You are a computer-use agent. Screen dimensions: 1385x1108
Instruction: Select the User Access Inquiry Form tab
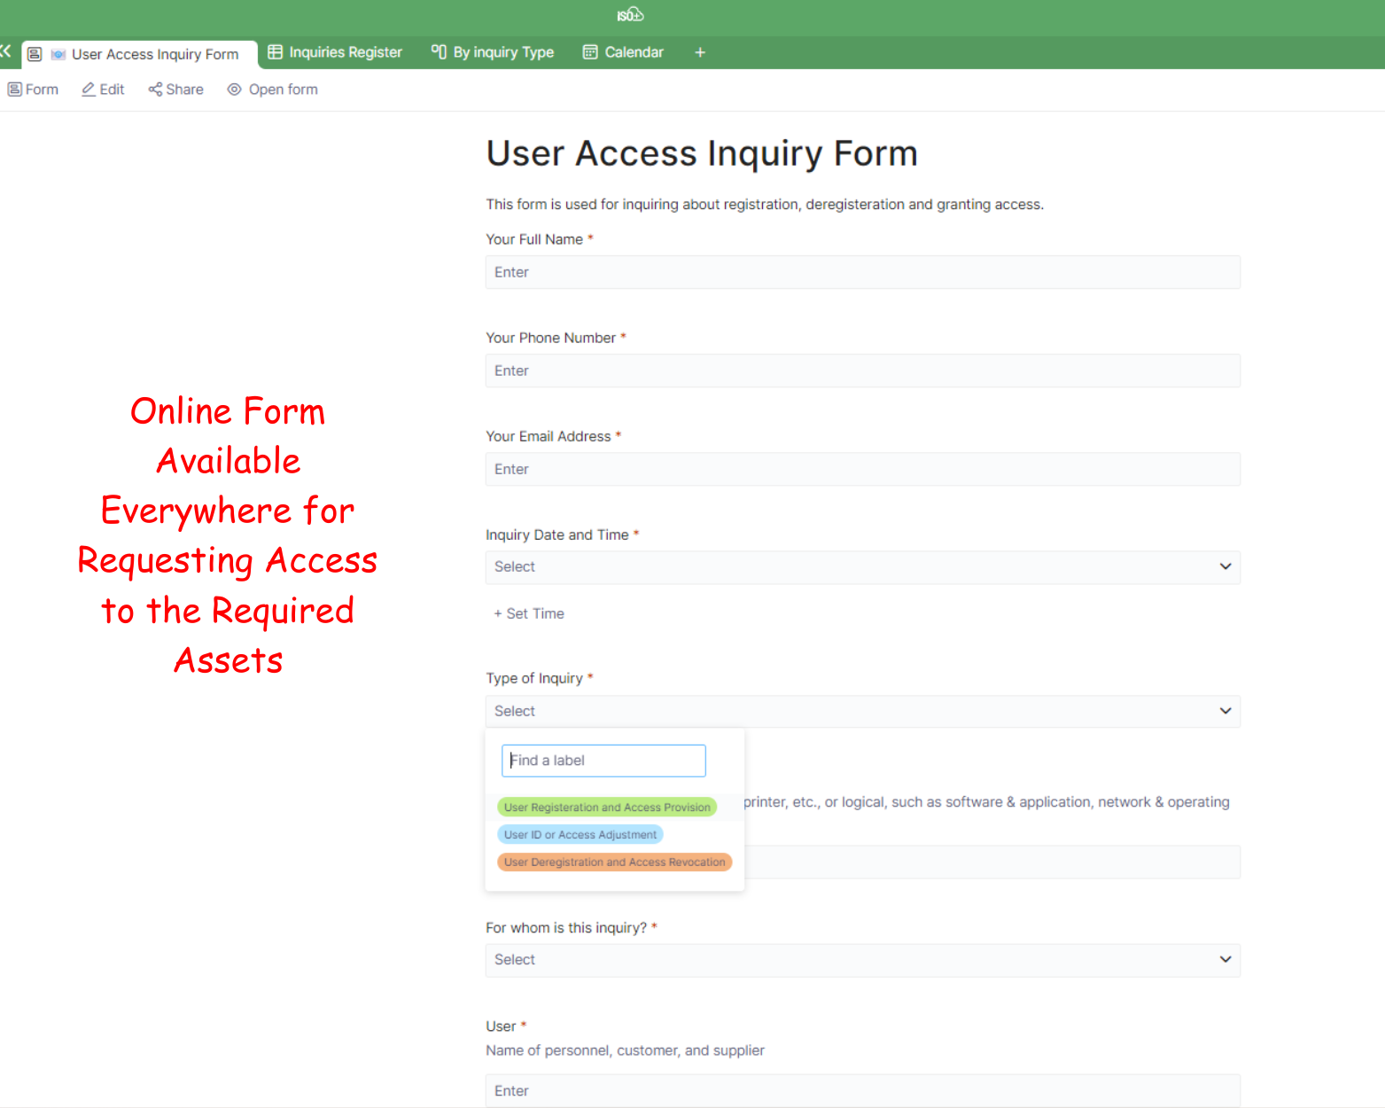pyautogui.click(x=154, y=54)
